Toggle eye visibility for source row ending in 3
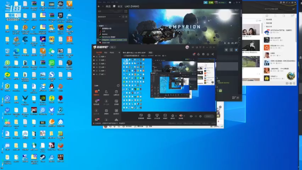Viewport: 302px width, 170px height. click(94, 60)
